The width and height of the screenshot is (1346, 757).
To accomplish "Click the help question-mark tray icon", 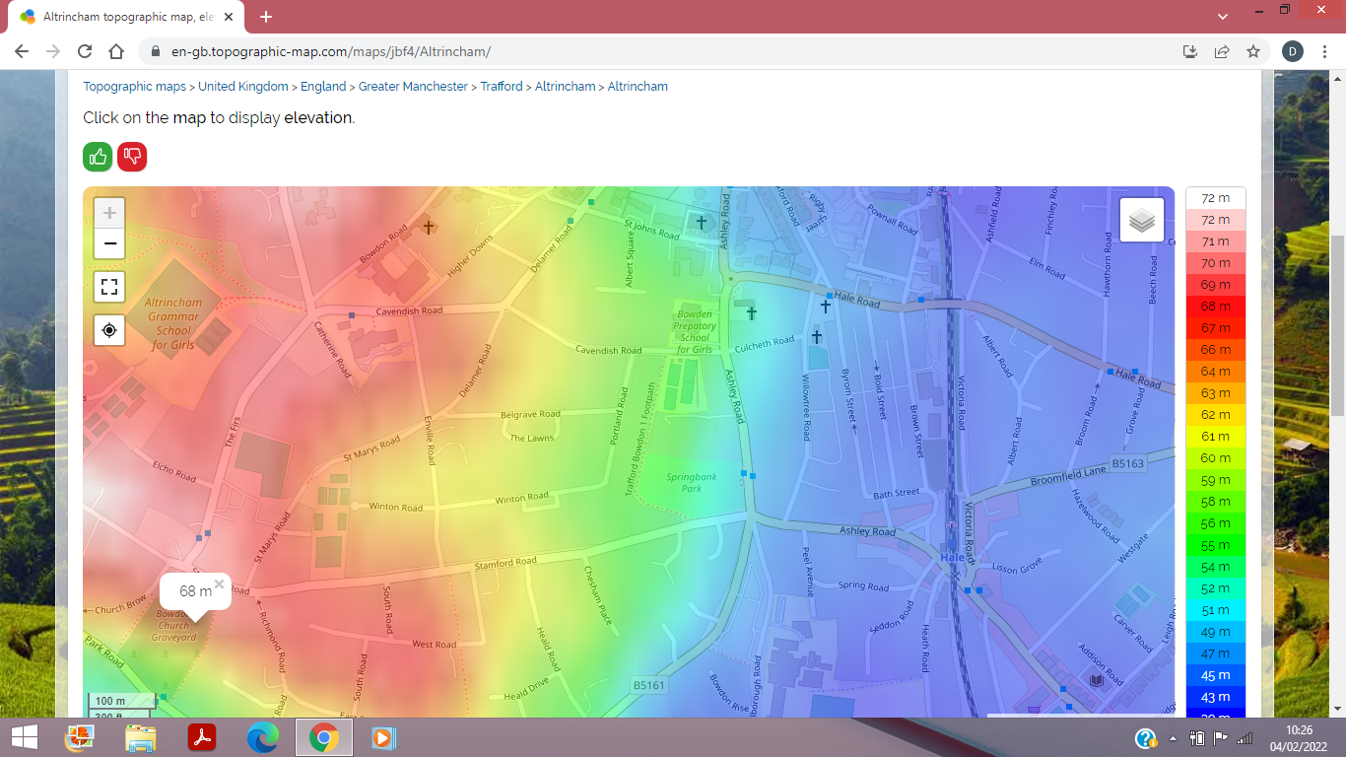I will (1146, 738).
